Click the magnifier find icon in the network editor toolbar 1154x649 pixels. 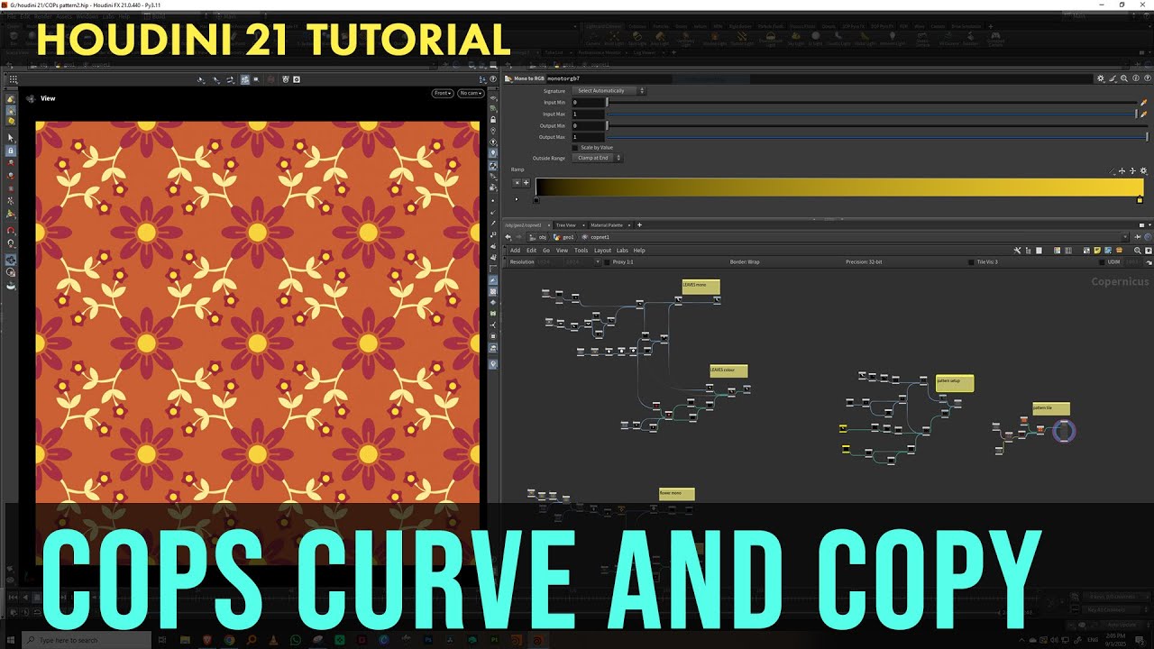pyautogui.click(x=1137, y=251)
